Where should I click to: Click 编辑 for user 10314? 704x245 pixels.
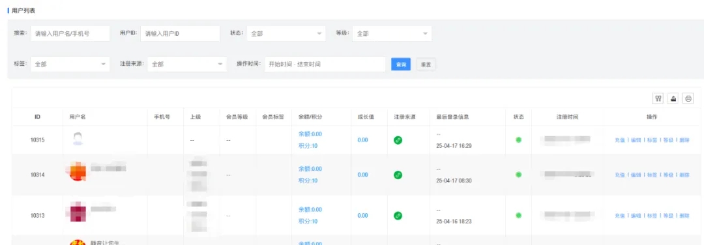coord(636,175)
